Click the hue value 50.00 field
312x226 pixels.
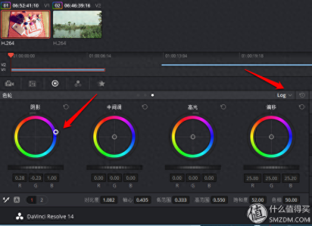291,200
